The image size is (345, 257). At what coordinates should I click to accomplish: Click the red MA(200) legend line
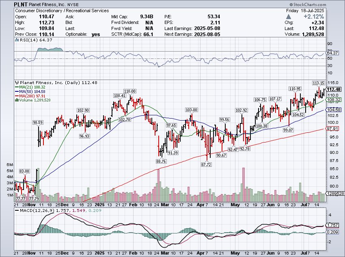17,96
